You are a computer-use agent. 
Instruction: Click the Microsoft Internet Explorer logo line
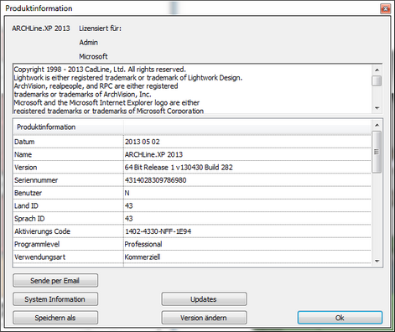107,102
